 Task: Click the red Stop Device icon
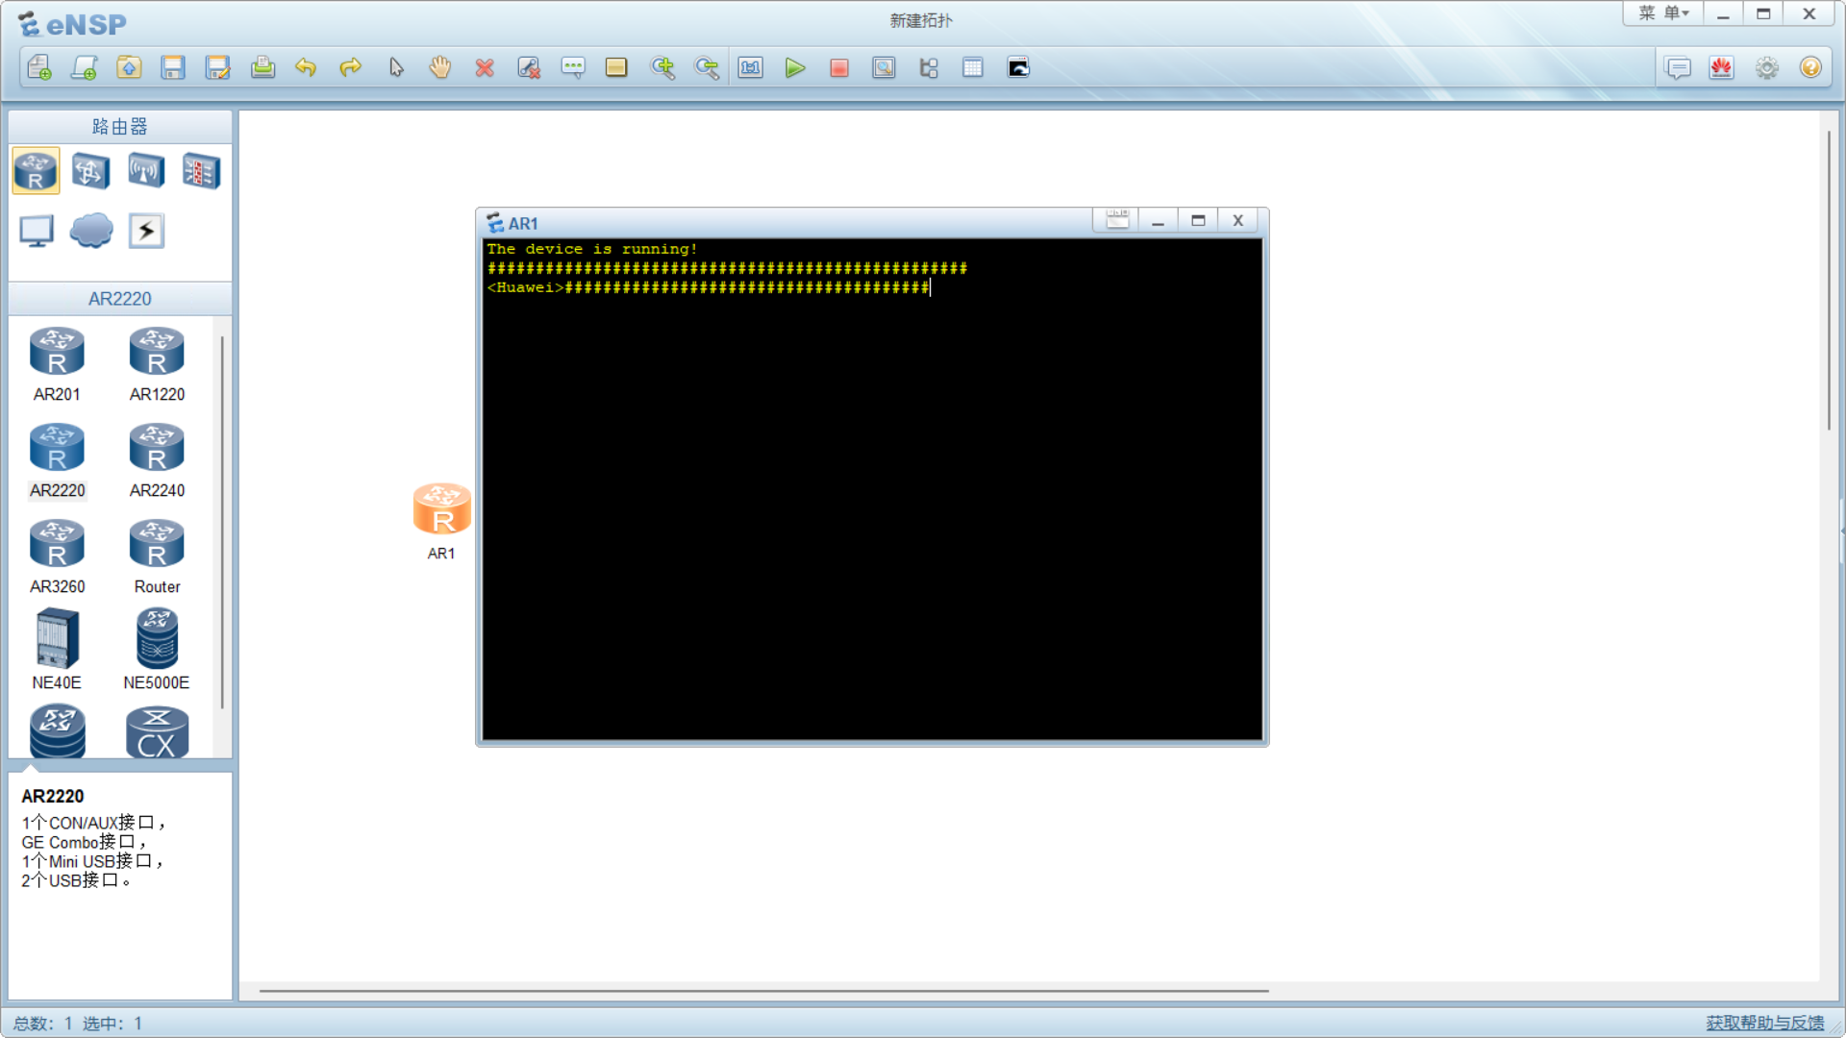pyautogui.click(x=838, y=68)
